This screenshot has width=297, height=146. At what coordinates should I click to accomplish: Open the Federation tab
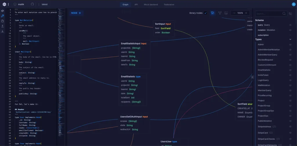pyautogui.click(x=169, y=5)
